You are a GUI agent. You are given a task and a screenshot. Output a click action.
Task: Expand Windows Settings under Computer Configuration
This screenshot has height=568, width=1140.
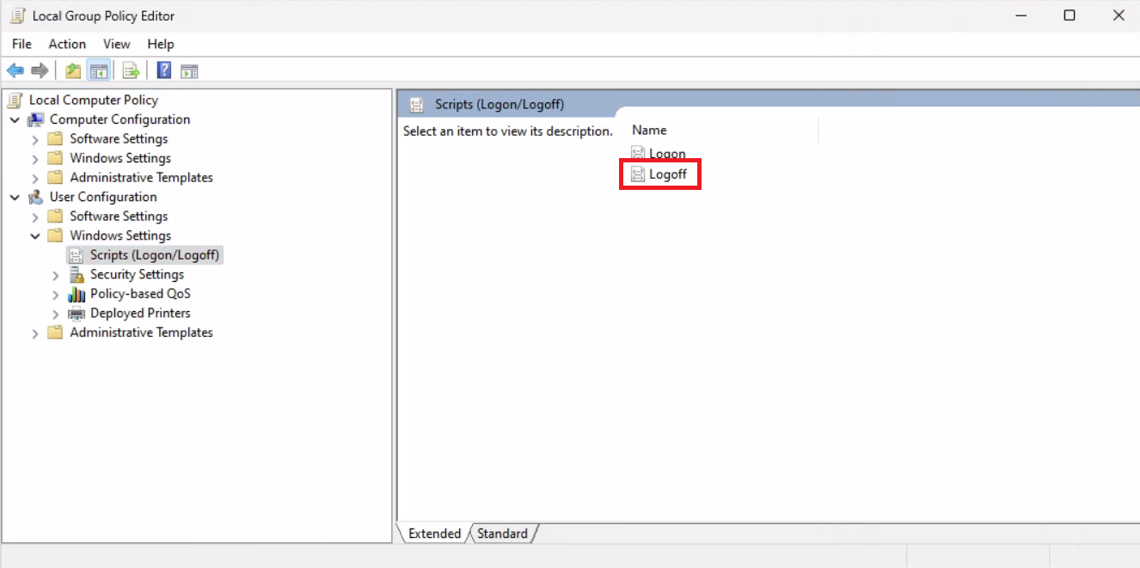35,158
